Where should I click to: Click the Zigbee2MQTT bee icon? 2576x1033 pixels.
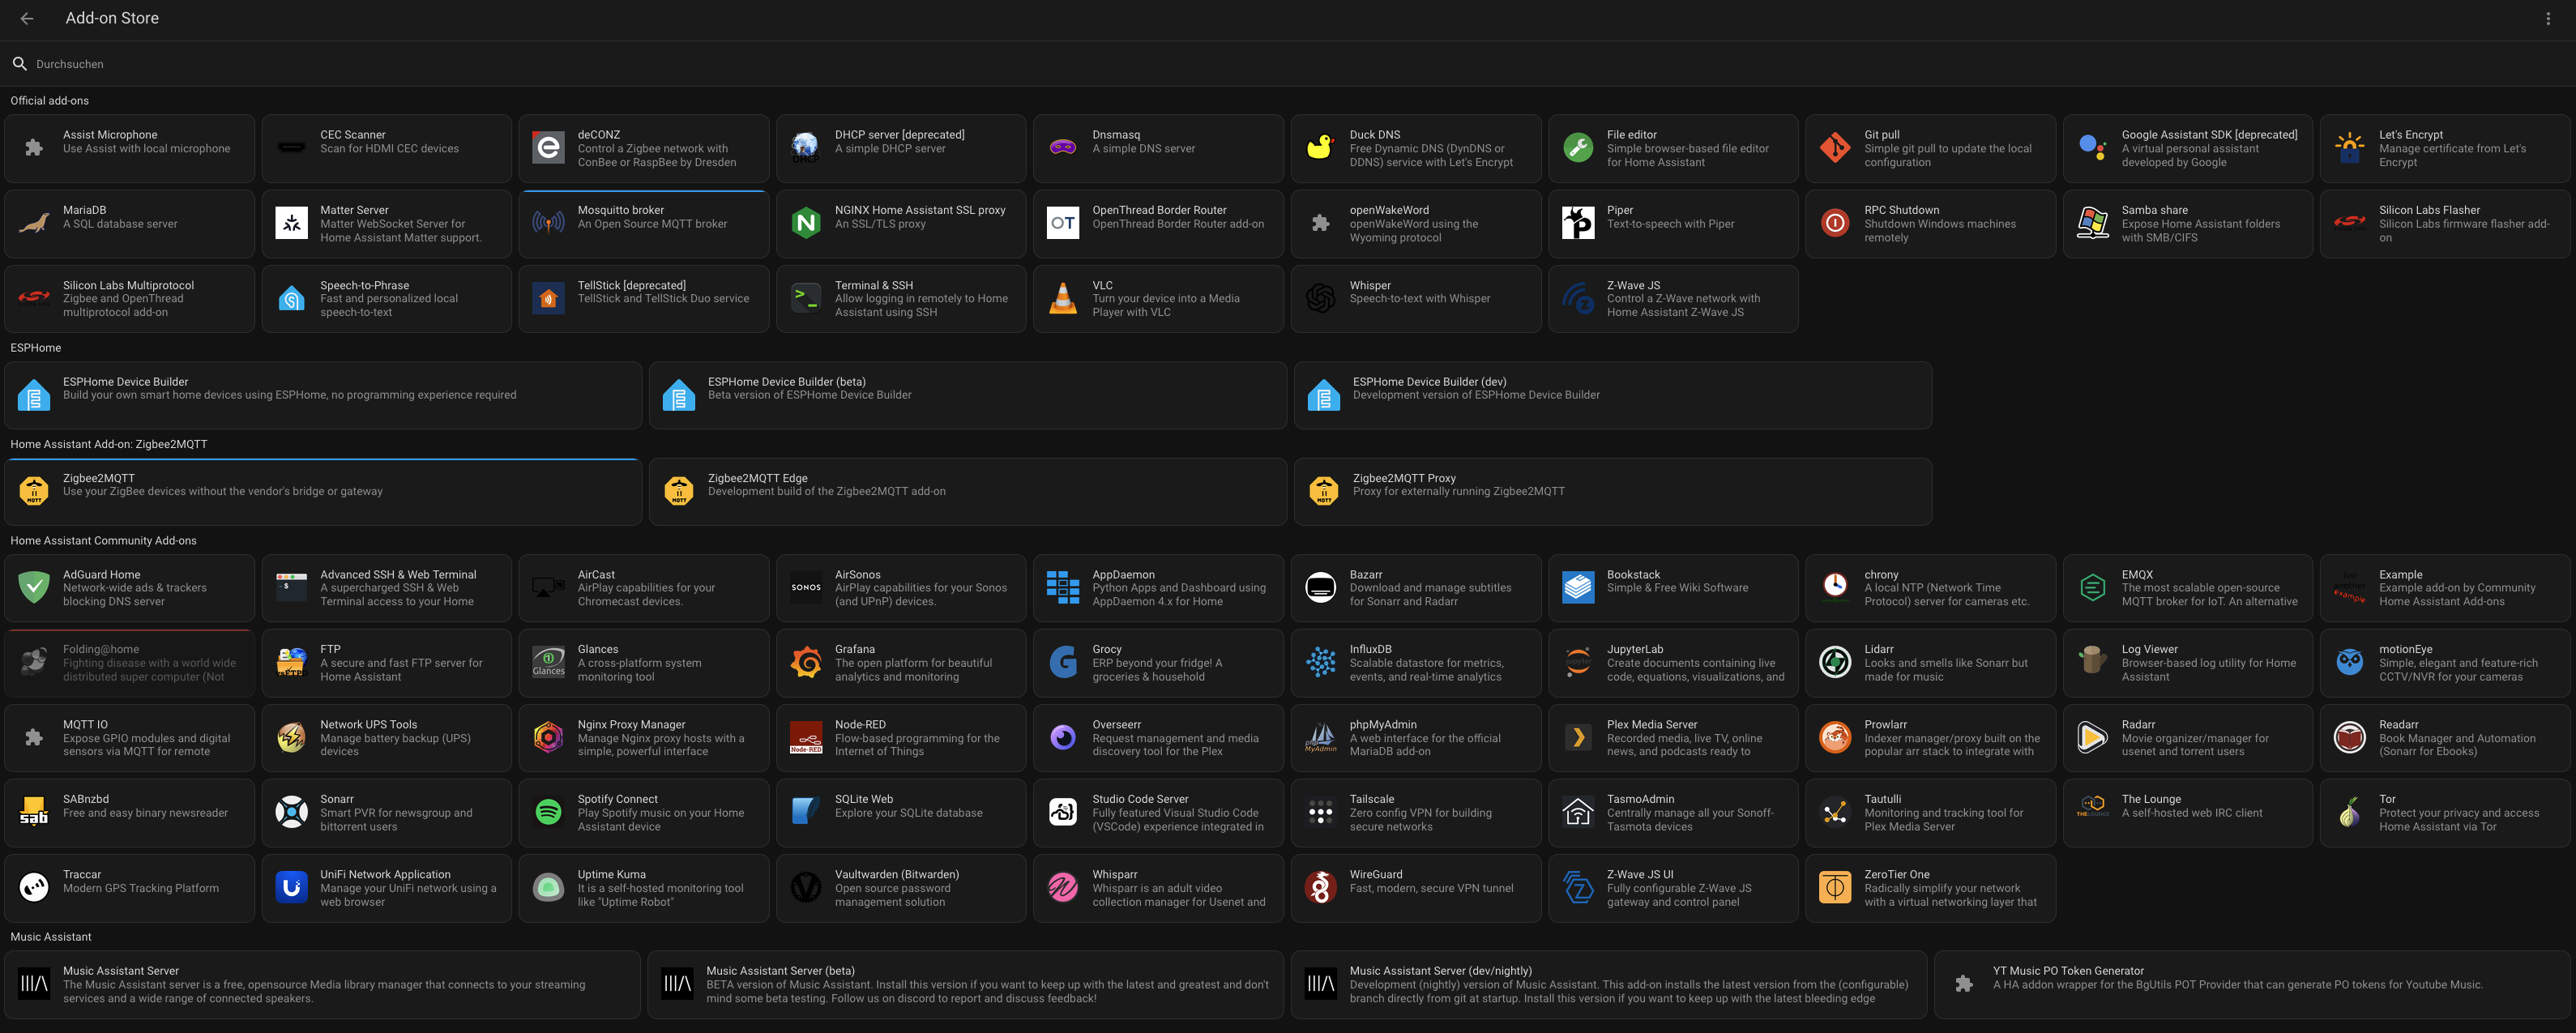[34, 491]
